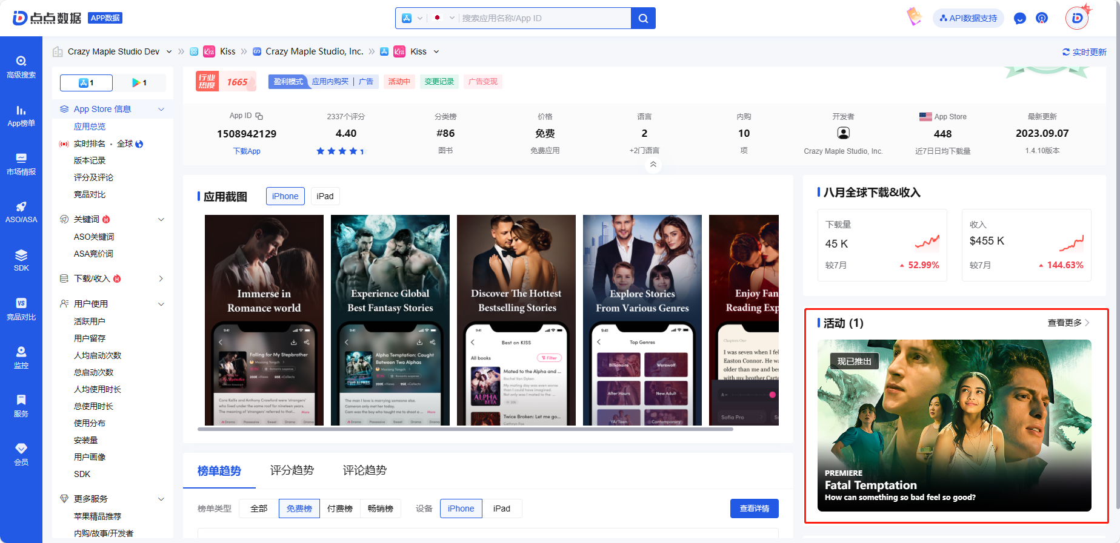Collapse the App Store 信息 section
This screenshot has height=543, width=1120.
[161, 109]
